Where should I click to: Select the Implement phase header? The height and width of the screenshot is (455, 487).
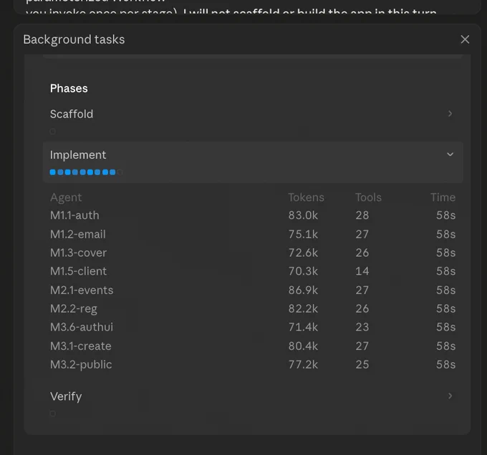coord(253,162)
